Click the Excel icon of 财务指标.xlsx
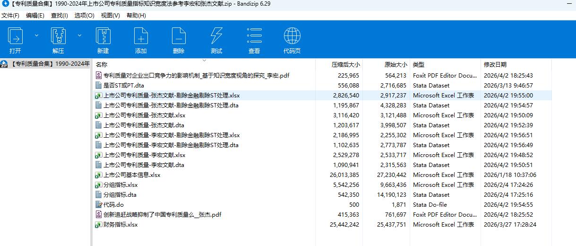 99,224
